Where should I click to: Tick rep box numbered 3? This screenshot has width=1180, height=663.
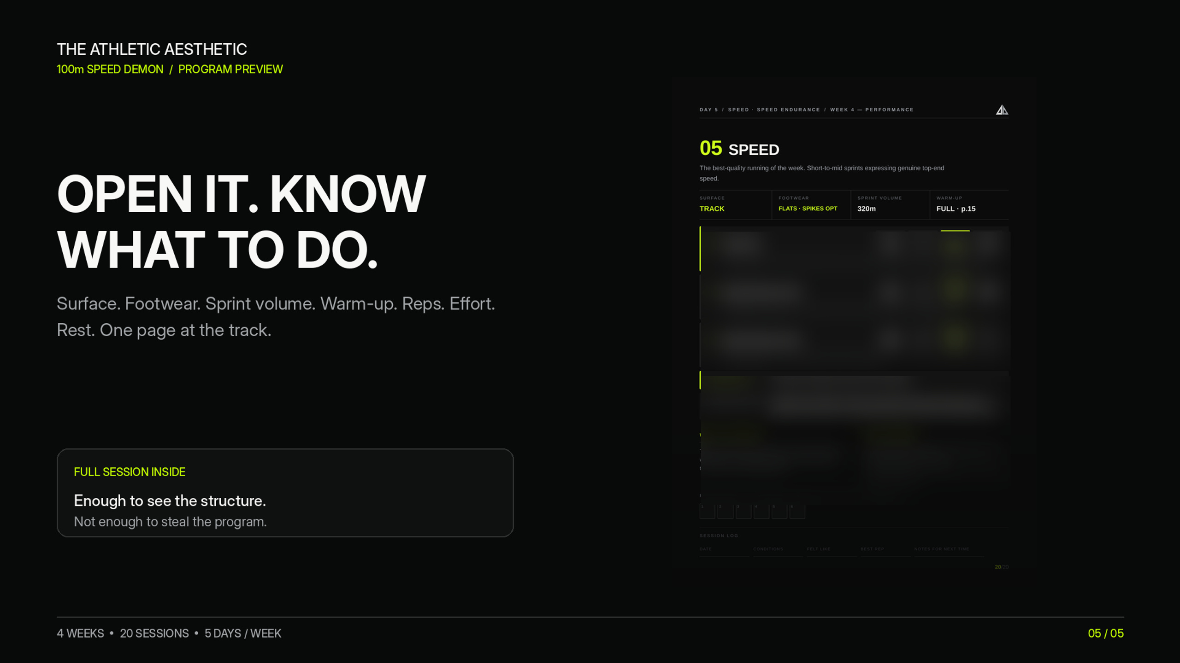pyautogui.click(x=743, y=511)
